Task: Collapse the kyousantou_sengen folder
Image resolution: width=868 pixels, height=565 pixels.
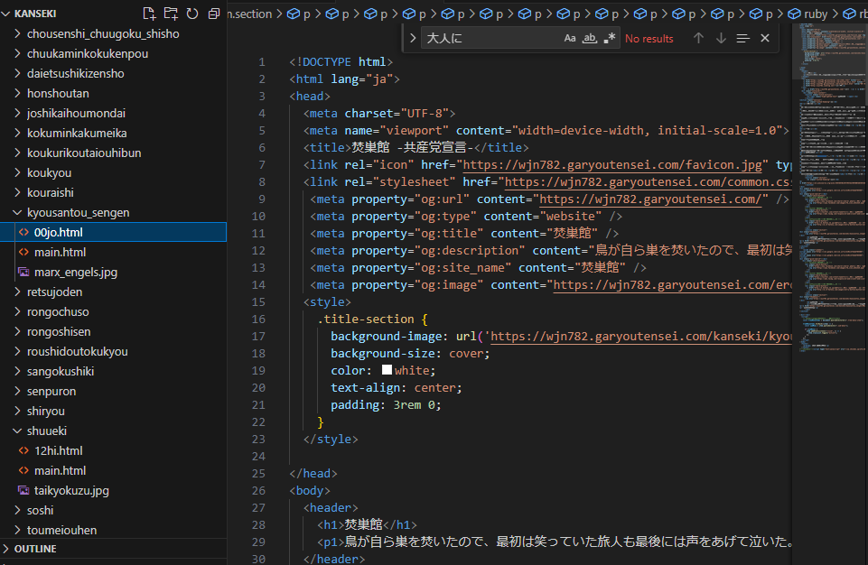Action: click(78, 212)
